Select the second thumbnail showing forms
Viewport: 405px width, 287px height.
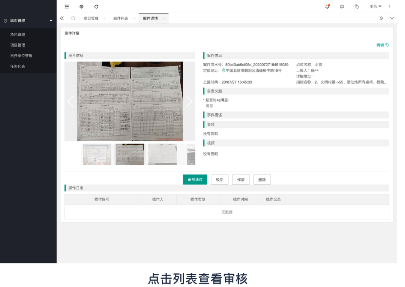coord(130,154)
